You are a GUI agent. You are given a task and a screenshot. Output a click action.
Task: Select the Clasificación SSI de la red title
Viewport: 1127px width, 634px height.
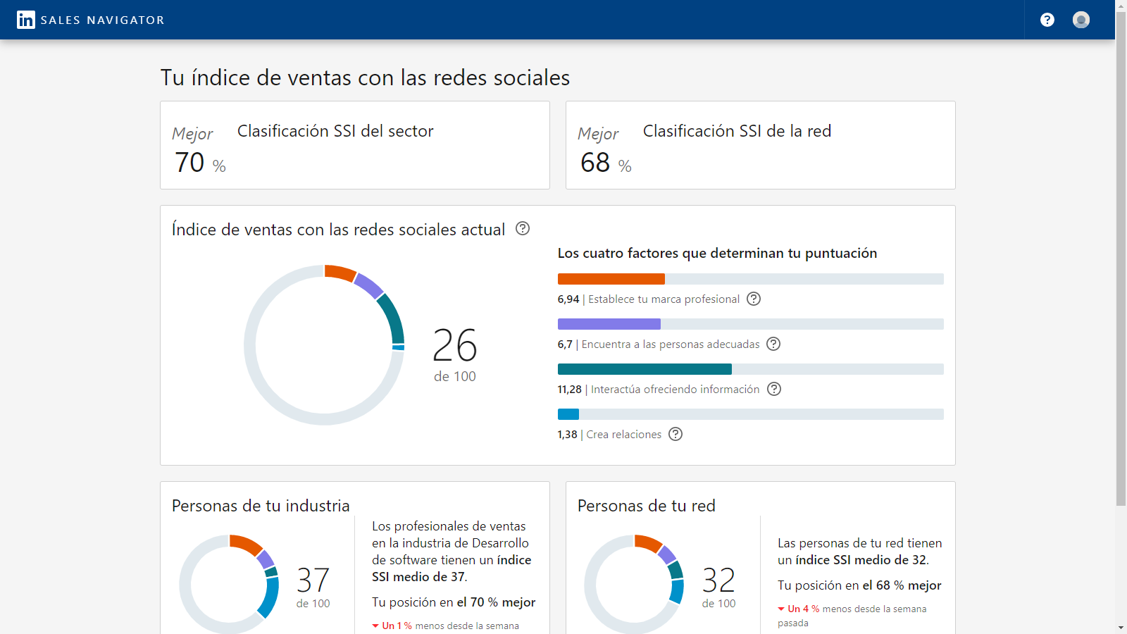737,131
